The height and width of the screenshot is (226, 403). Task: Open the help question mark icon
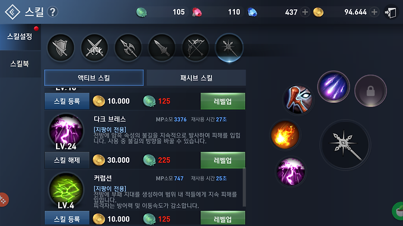53,12
